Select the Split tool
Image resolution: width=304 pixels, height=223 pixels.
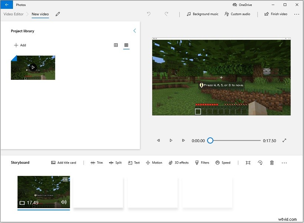[115, 163]
